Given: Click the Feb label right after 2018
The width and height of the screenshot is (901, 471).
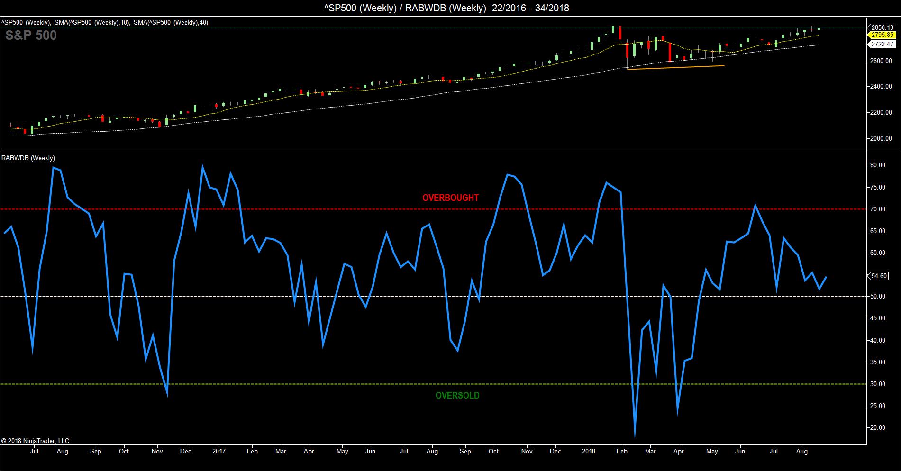Looking at the screenshot, I should pyautogui.click(x=622, y=452).
